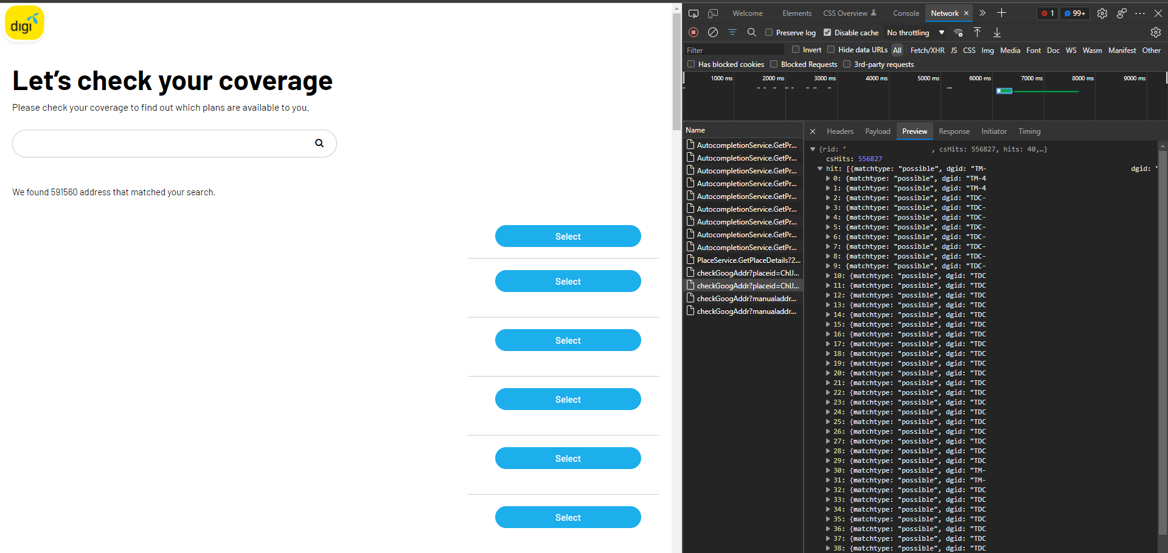This screenshot has width=1168, height=553.
Task: Toggle the network filter bar icon
Action: point(732,32)
